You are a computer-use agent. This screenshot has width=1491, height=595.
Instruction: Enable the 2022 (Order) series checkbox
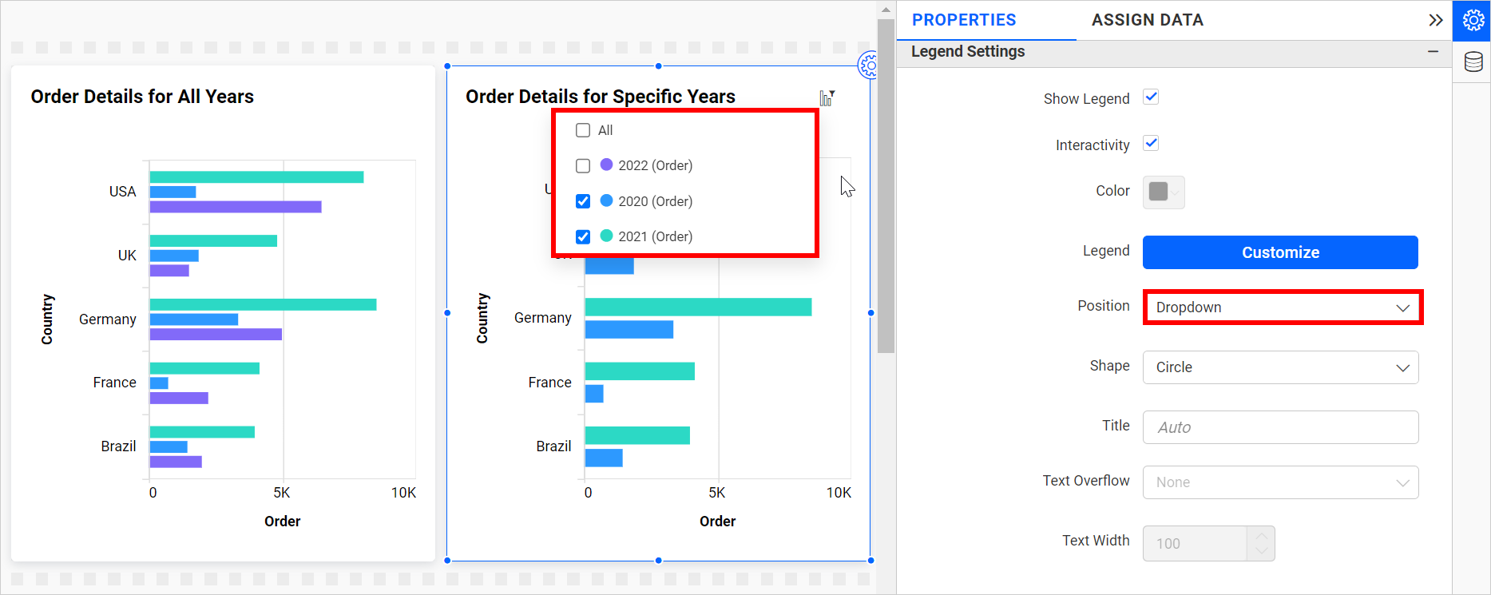coord(583,165)
